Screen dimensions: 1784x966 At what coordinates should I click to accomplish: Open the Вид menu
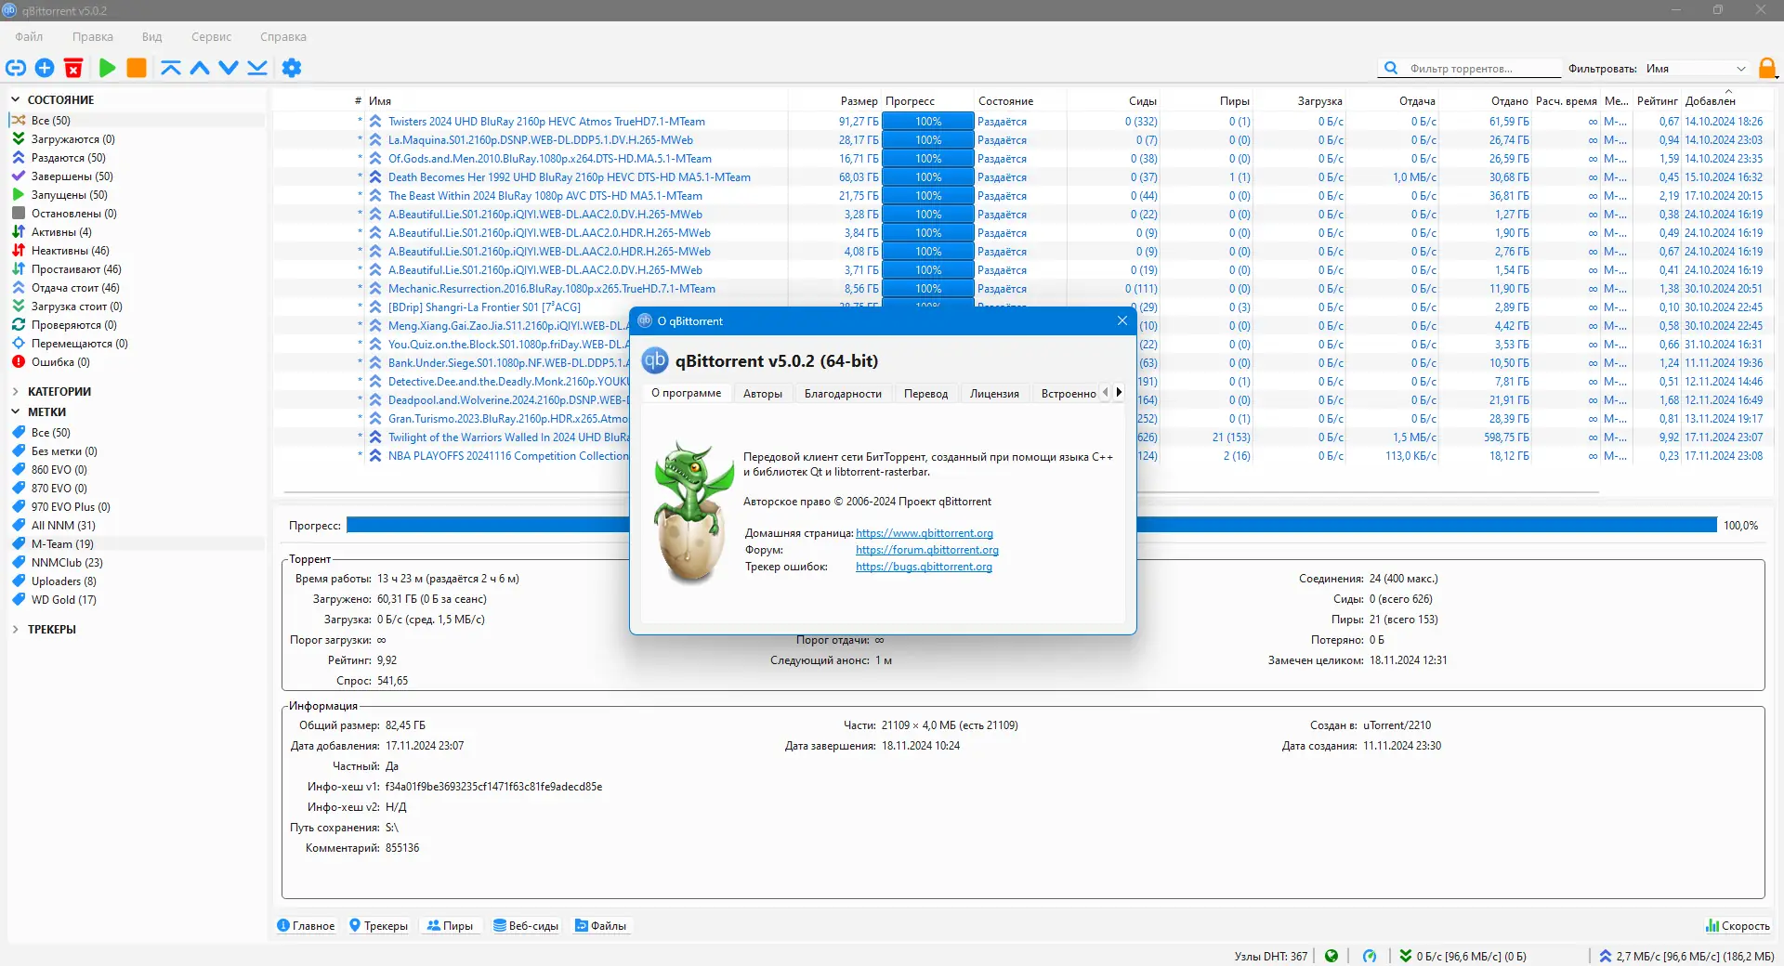coord(151,37)
